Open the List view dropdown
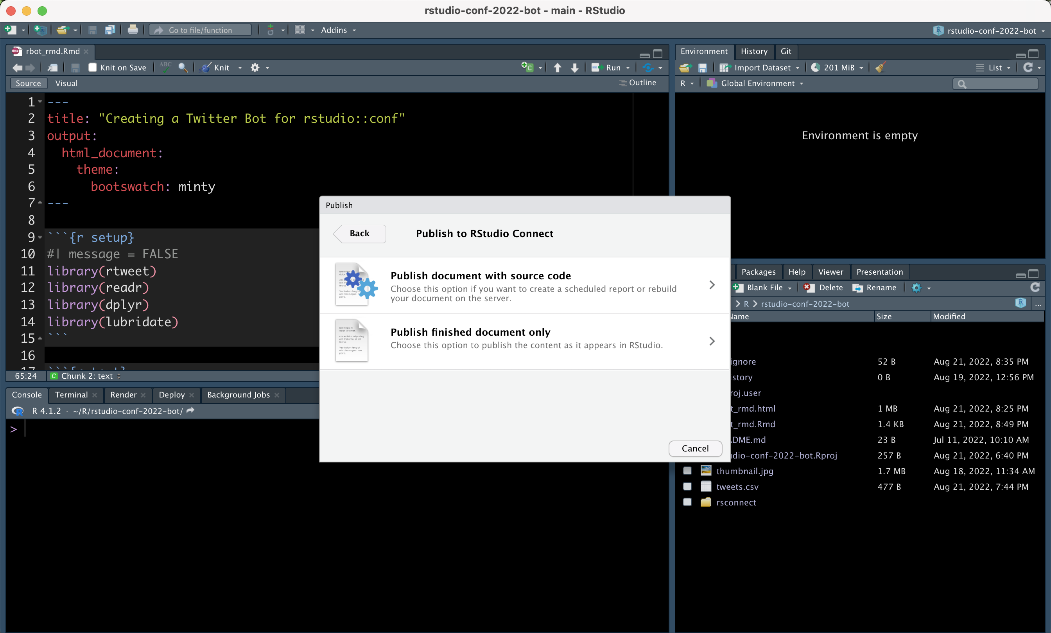This screenshot has height=633, width=1051. [994, 67]
